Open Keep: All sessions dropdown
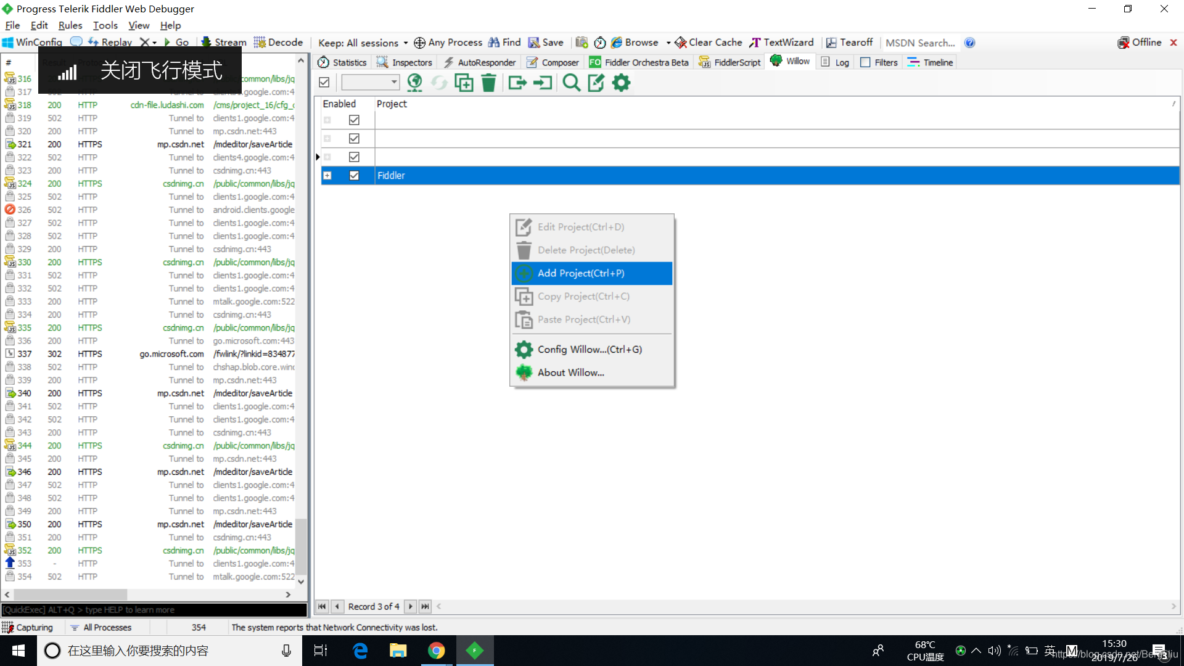Image resolution: width=1184 pixels, height=666 pixels. [363, 43]
